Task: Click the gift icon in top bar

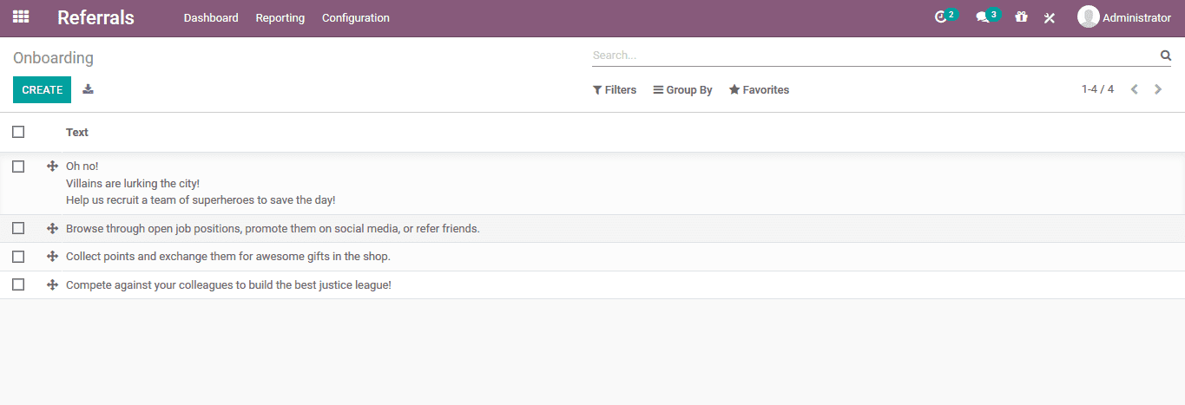Action: (1021, 17)
